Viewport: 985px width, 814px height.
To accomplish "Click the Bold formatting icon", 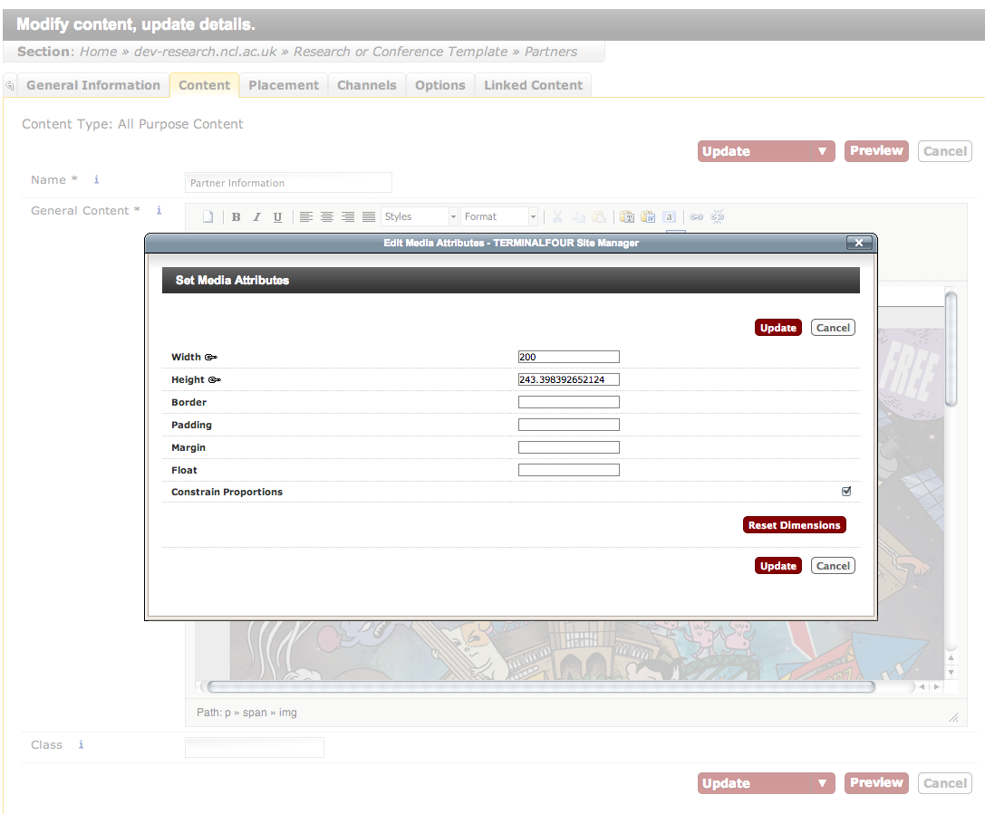I will pyautogui.click(x=237, y=217).
